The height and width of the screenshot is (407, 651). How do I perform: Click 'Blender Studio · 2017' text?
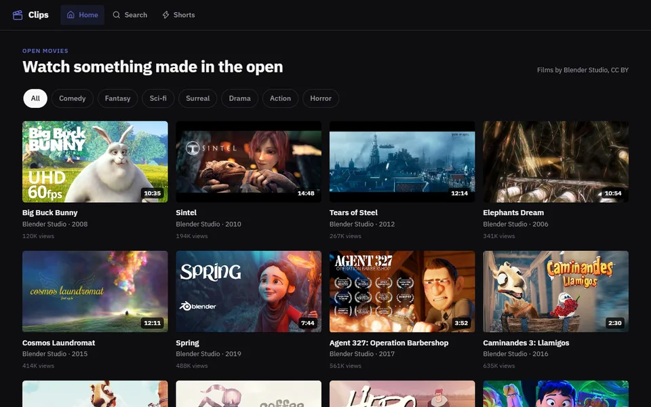362,354
